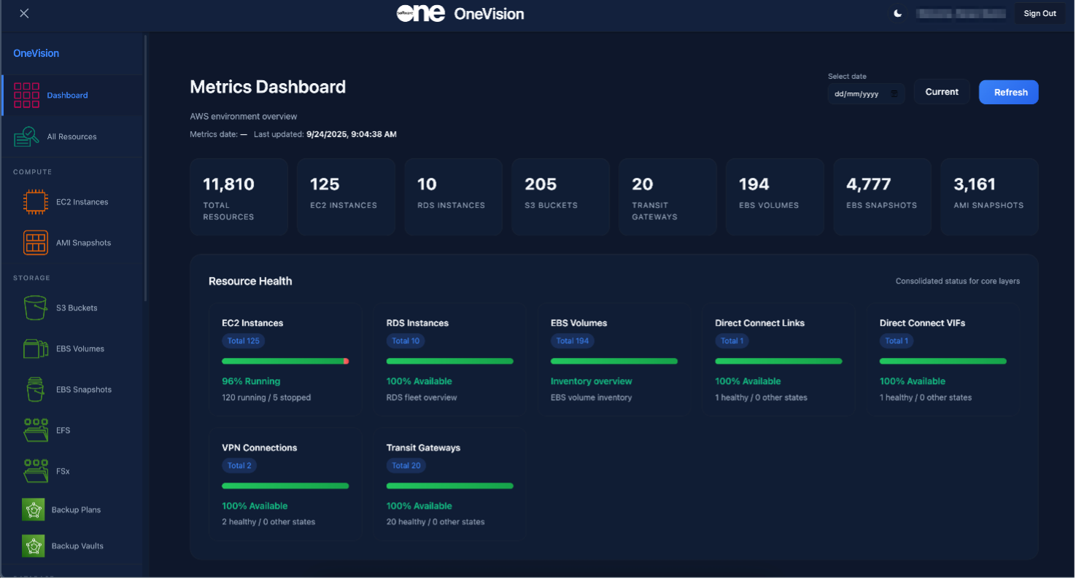
Task: Open S3 Buckets using bucket icon
Action: tap(35, 308)
